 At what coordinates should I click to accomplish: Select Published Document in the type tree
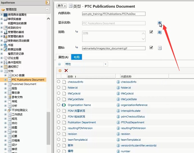pyautogui.click(x=24, y=84)
